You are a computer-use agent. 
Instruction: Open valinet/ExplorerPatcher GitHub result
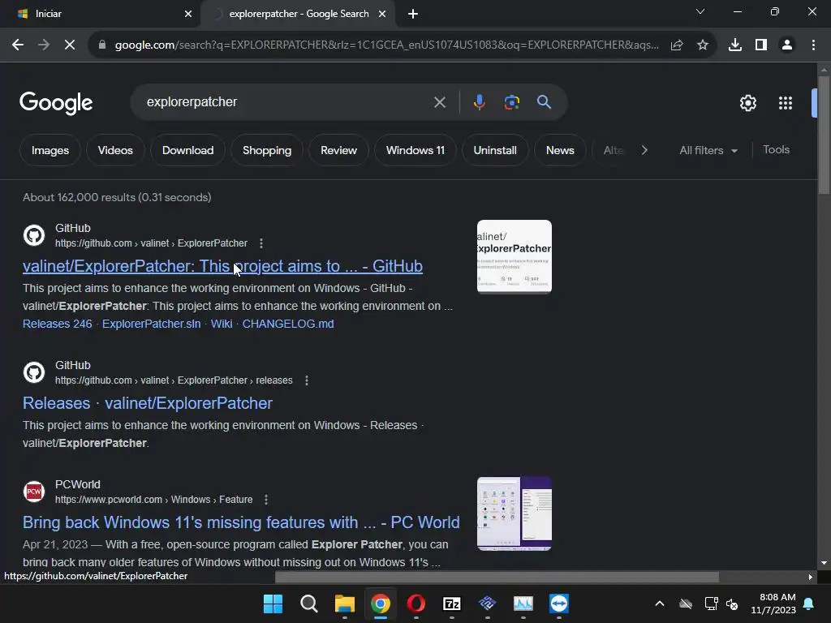click(x=222, y=266)
